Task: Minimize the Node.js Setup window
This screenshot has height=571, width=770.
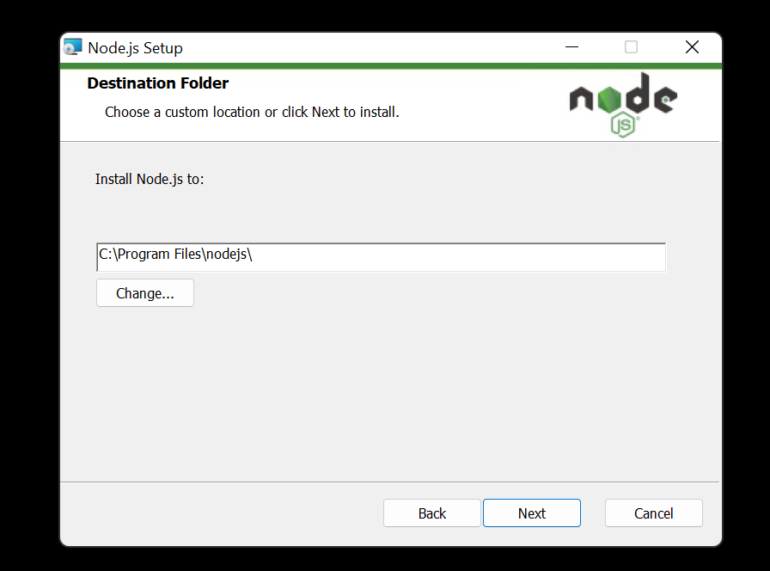Action: pos(571,47)
